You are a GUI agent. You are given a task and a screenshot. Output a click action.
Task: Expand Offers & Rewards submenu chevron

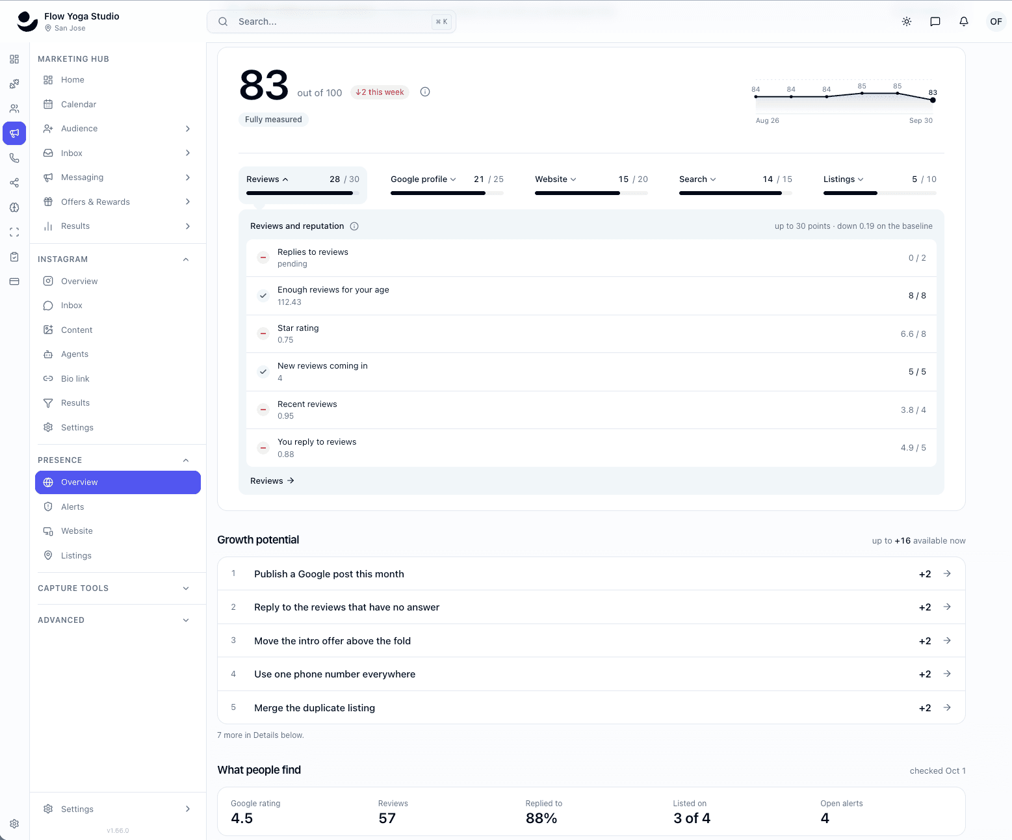pos(188,202)
